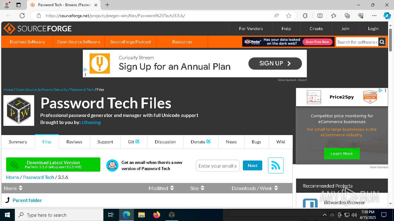Open the Donate tab
The image size is (394, 221).
[201, 142]
